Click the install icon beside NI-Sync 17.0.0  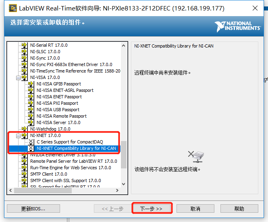24,58
